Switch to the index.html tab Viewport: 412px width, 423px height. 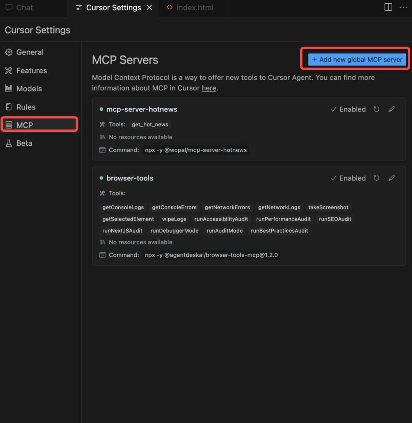[194, 7]
